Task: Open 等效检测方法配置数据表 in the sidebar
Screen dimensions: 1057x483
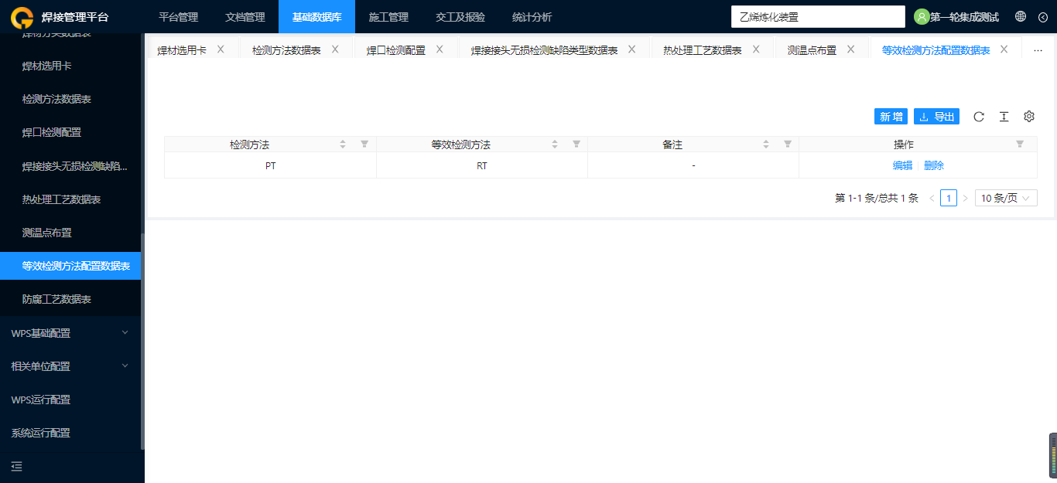Action: 70,266
